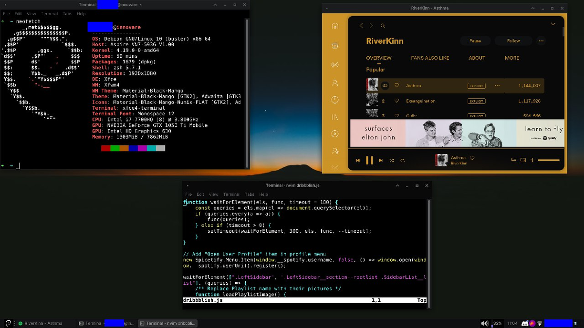Image resolution: width=584 pixels, height=328 pixels.
Task: Open the artists/friends icon in Spotify sidebar
Action: pos(335,151)
